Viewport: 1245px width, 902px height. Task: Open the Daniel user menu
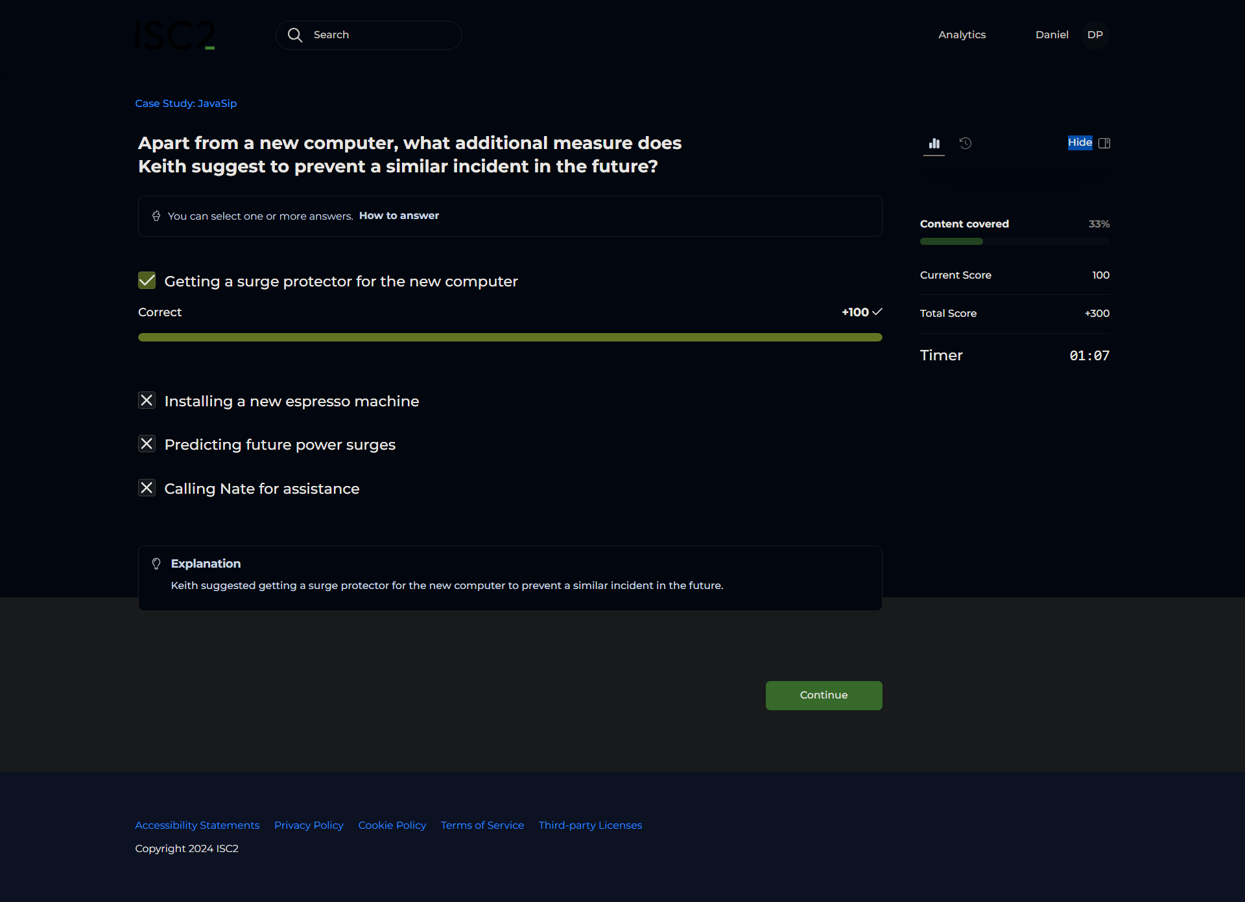pos(1051,35)
